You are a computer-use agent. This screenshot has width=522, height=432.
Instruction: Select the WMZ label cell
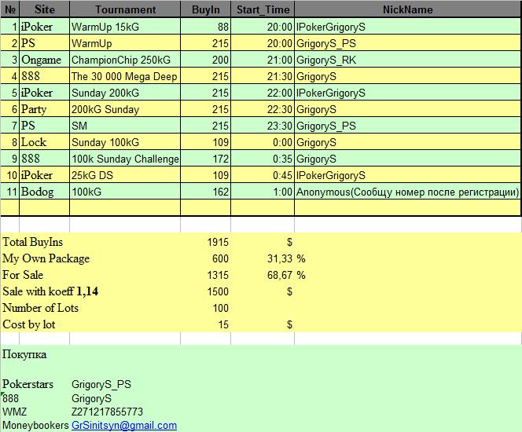pos(14,412)
